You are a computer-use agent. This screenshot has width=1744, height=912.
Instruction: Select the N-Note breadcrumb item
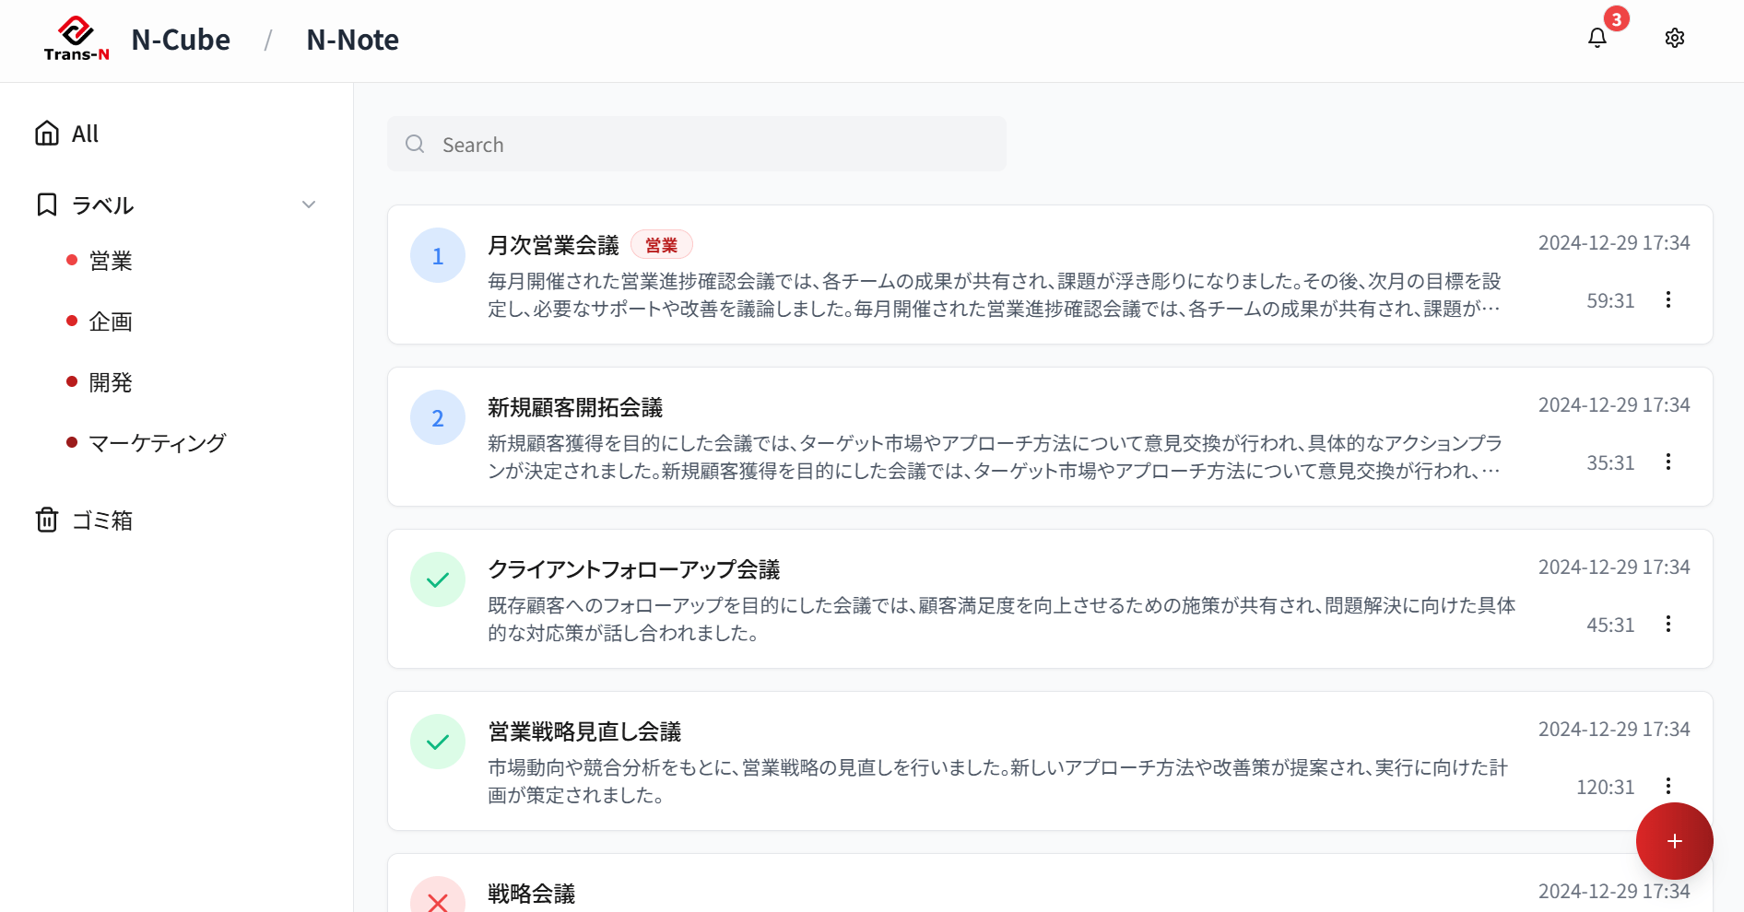click(352, 39)
